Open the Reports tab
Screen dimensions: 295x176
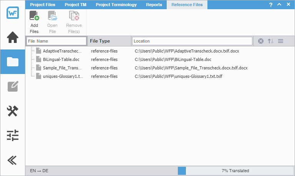click(x=154, y=5)
